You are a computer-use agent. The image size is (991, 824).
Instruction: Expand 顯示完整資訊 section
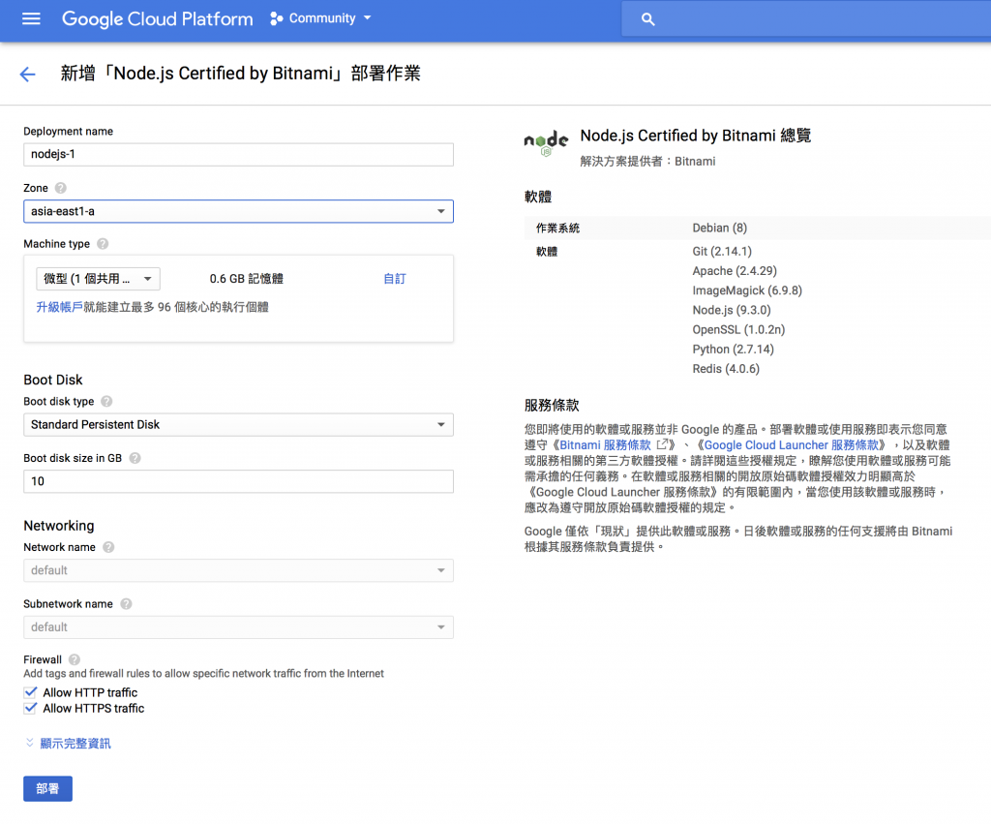tap(69, 743)
